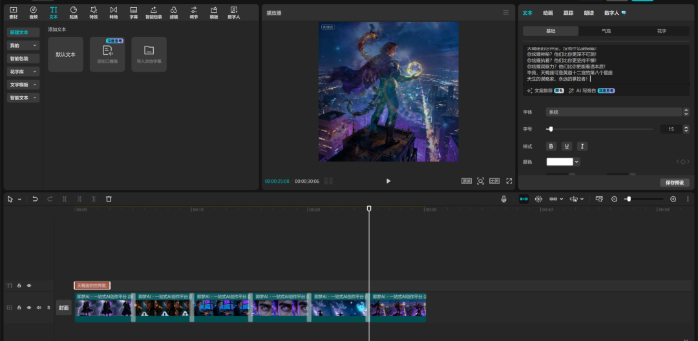Image resolution: width=698 pixels, height=341 pixels.
Task: Switch to the 气泡 sub-tab
Action: point(606,31)
